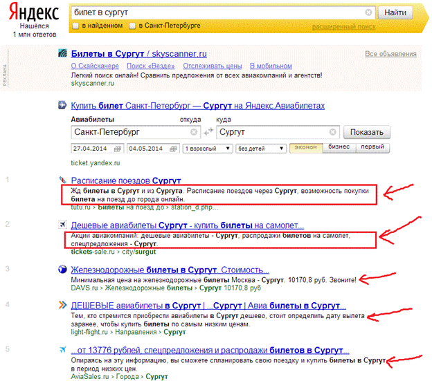Open 'Купить билет Санкт-Петербург — Сургут' link

[x=198, y=106]
